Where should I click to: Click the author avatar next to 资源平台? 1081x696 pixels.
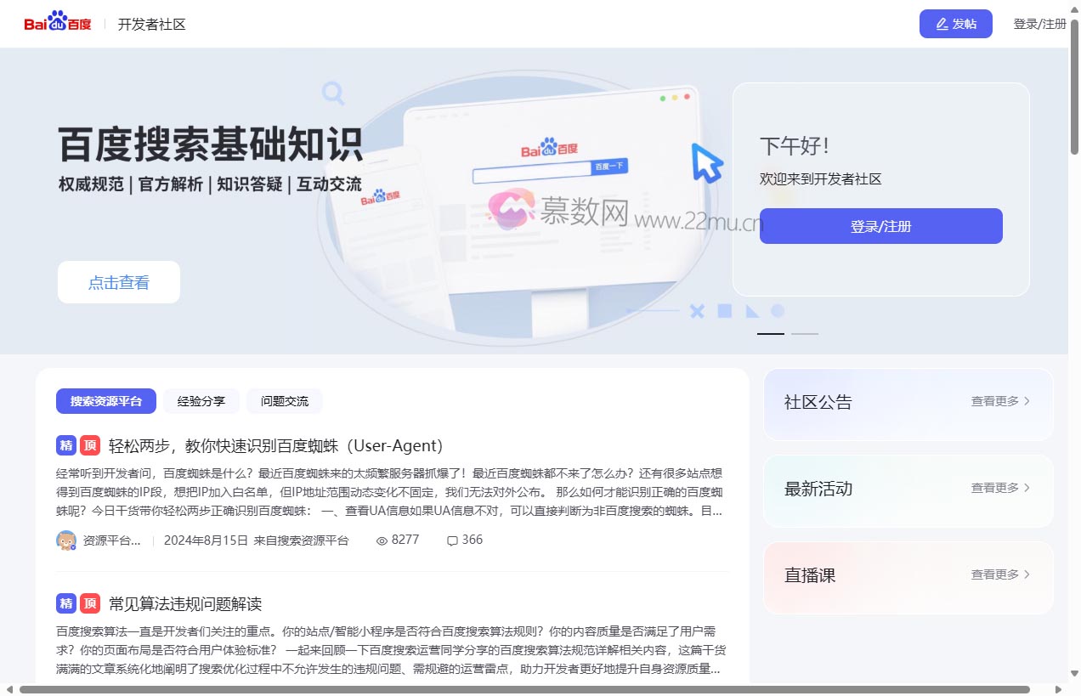pyautogui.click(x=65, y=540)
